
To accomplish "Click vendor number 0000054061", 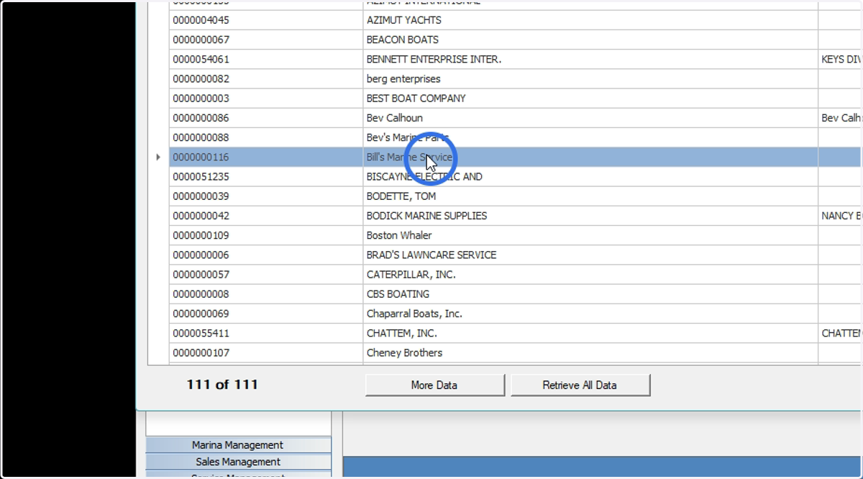I will 201,59.
